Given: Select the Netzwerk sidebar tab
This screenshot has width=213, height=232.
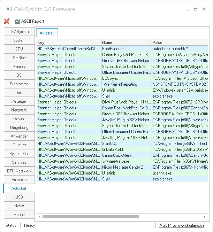Looking at the screenshot, I should coord(19,110).
